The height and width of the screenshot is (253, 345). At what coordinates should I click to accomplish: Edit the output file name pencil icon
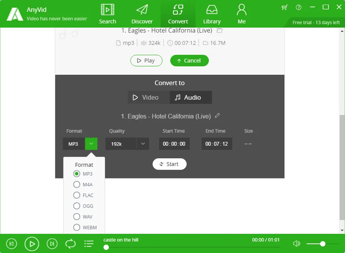pos(217,115)
